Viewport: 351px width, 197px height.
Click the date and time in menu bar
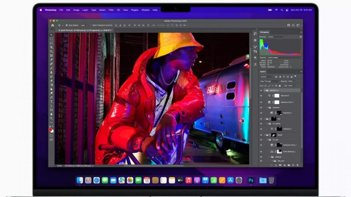pos(301,10)
